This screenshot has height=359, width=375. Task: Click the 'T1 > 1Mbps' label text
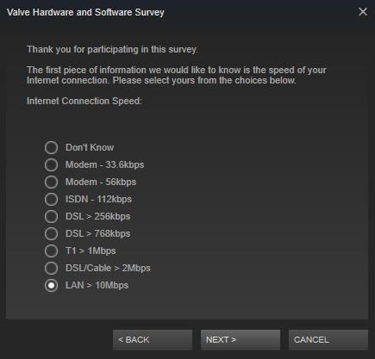click(x=91, y=251)
